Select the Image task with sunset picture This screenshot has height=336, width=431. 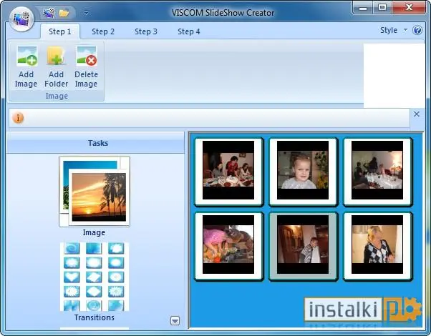(95, 192)
